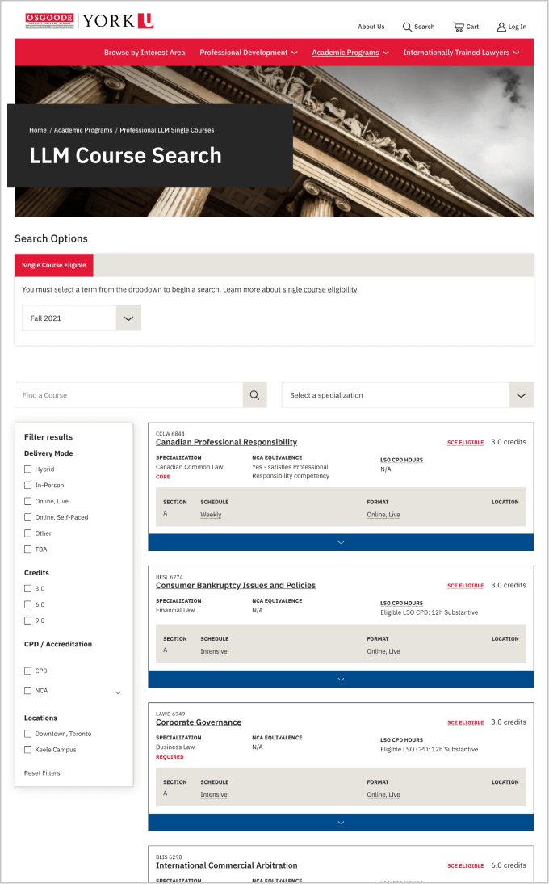Click the York U logo
Screen dimensions: 549x884
point(118,21)
